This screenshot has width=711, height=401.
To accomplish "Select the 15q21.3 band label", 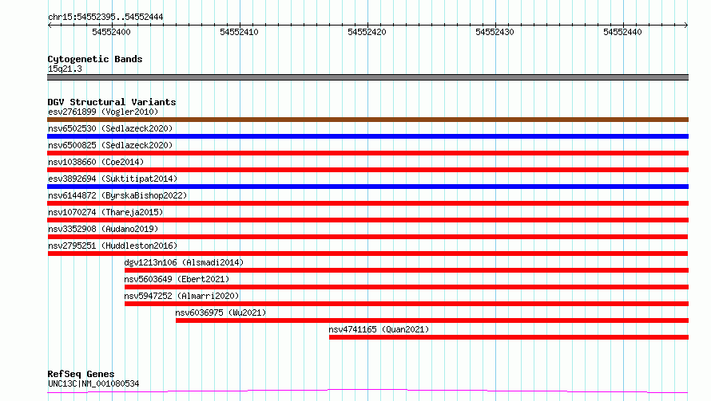I will click(65, 69).
